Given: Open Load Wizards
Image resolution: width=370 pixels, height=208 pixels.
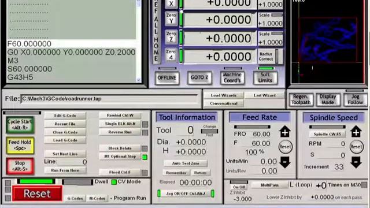Looking at the screenshot, I should (224, 95).
